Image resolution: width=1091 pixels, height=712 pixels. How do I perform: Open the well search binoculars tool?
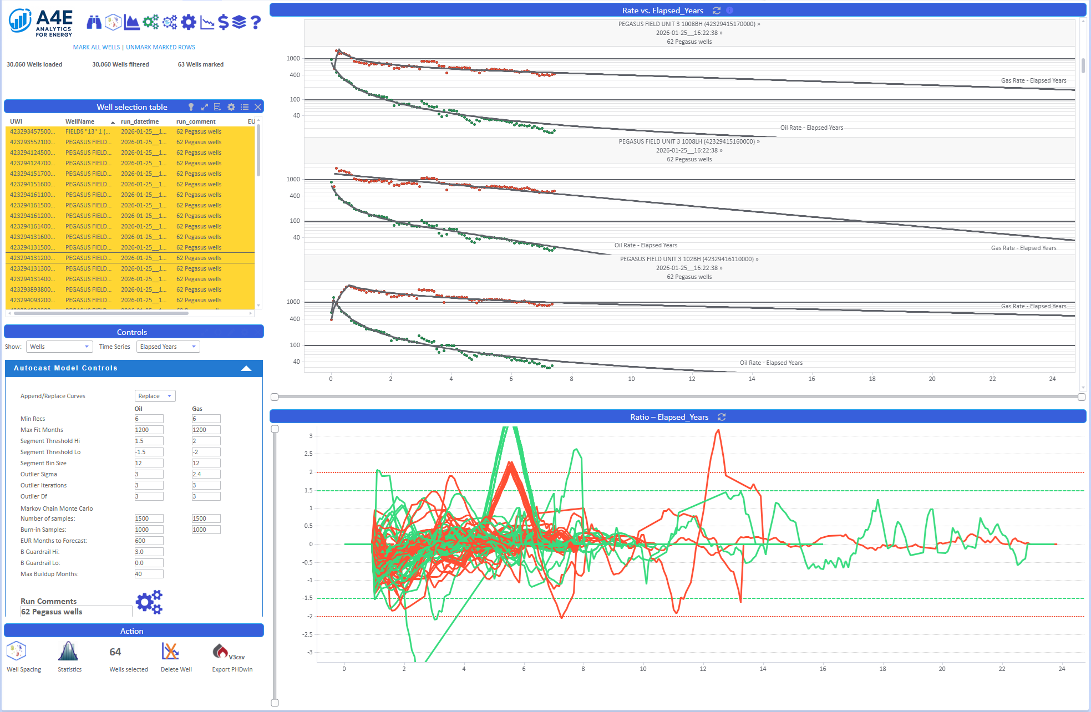tap(94, 22)
